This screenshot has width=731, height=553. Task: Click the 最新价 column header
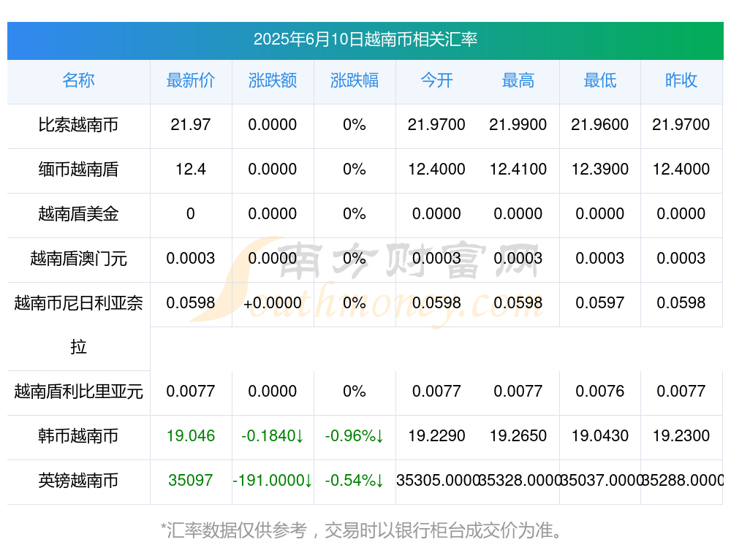(x=191, y=80)
